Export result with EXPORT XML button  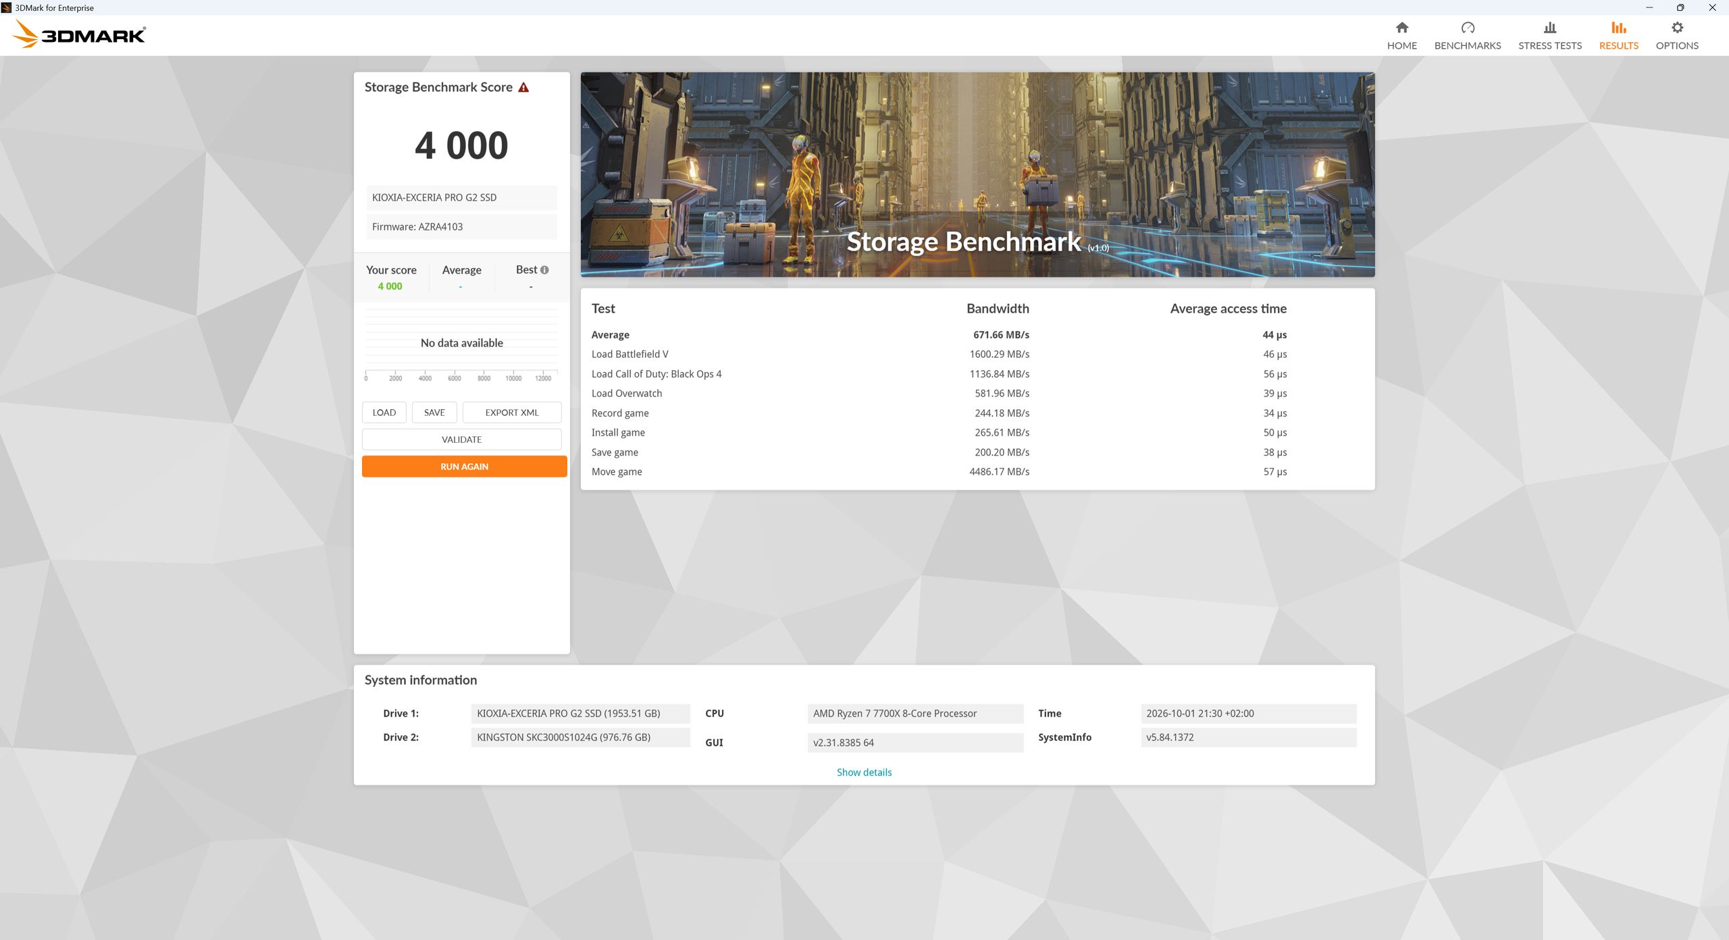tap(512, 413)
